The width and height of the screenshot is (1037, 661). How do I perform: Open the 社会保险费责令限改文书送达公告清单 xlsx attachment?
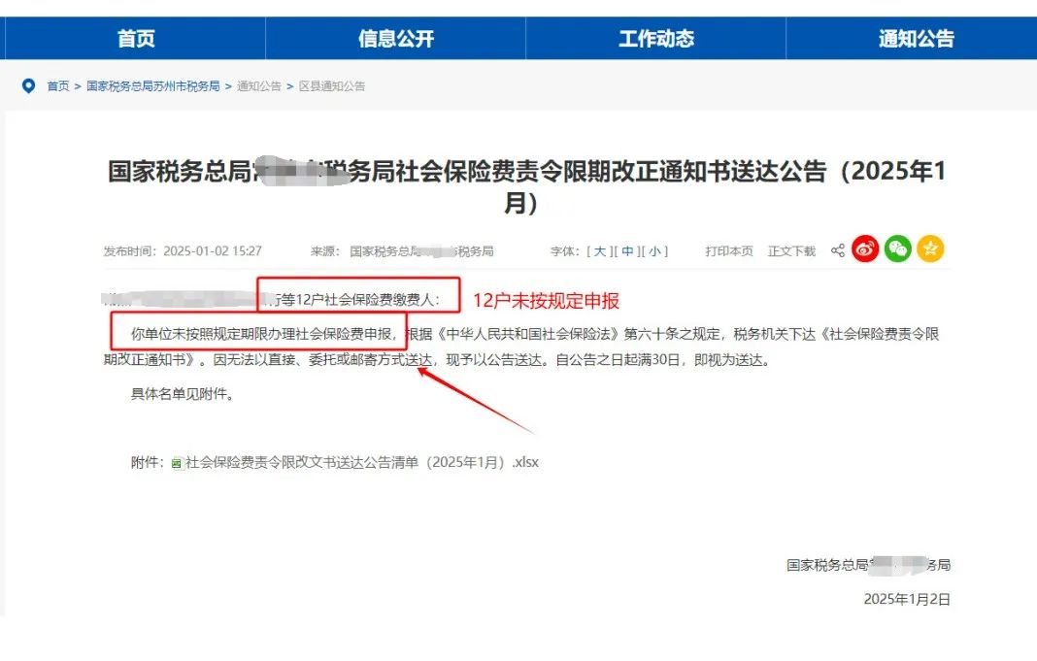(361, 463)
